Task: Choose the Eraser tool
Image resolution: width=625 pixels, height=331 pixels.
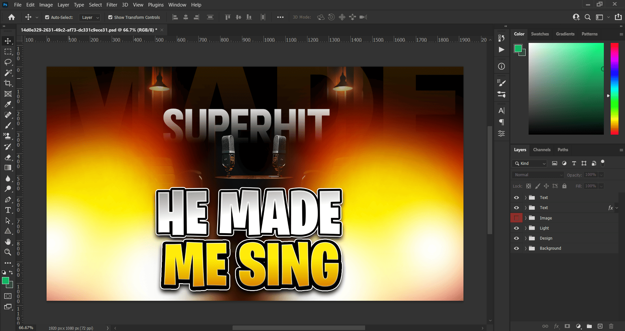Action: click(x=8, y=157)
